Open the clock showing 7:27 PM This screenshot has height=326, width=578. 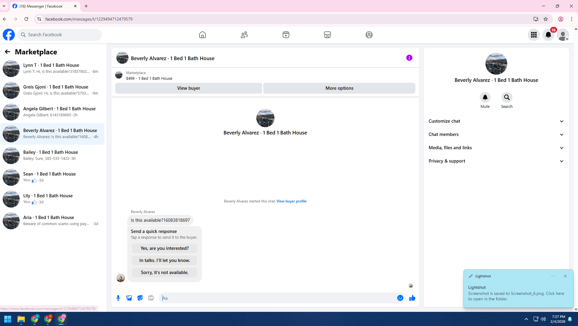(558, 319)
